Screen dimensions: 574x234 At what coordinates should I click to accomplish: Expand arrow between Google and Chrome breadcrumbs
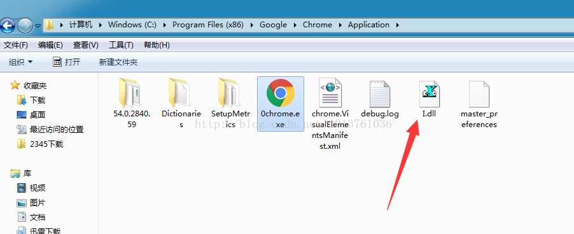pyautogui.click(x=295, y=25)
